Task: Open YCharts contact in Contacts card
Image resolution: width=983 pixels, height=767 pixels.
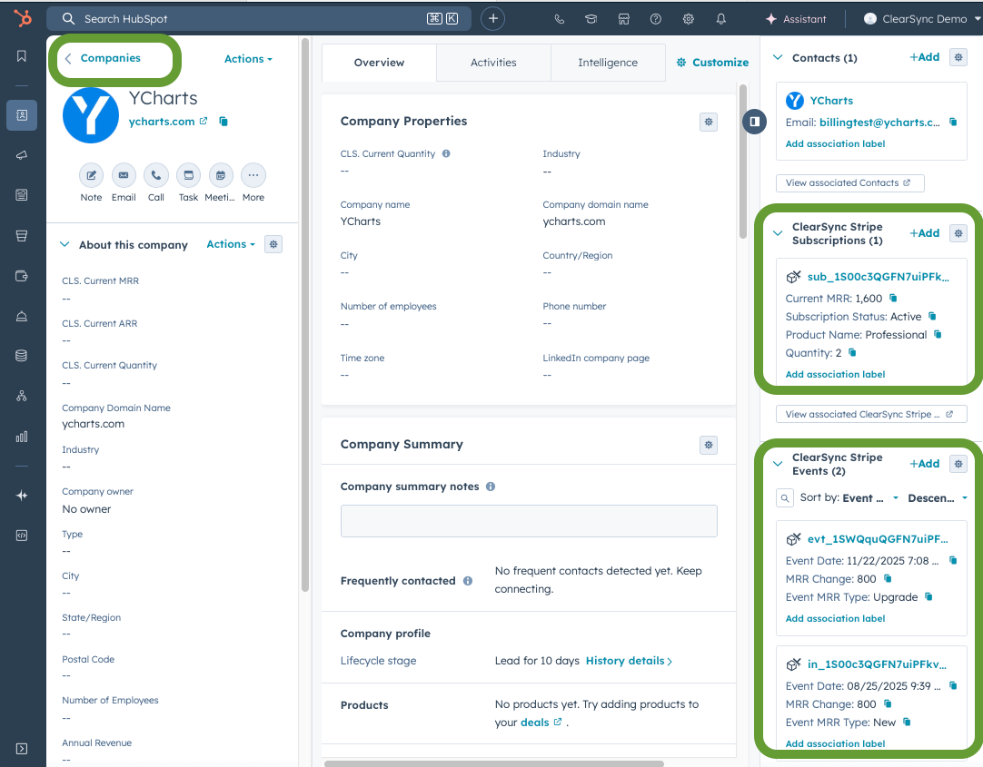Action: (830, 100)
